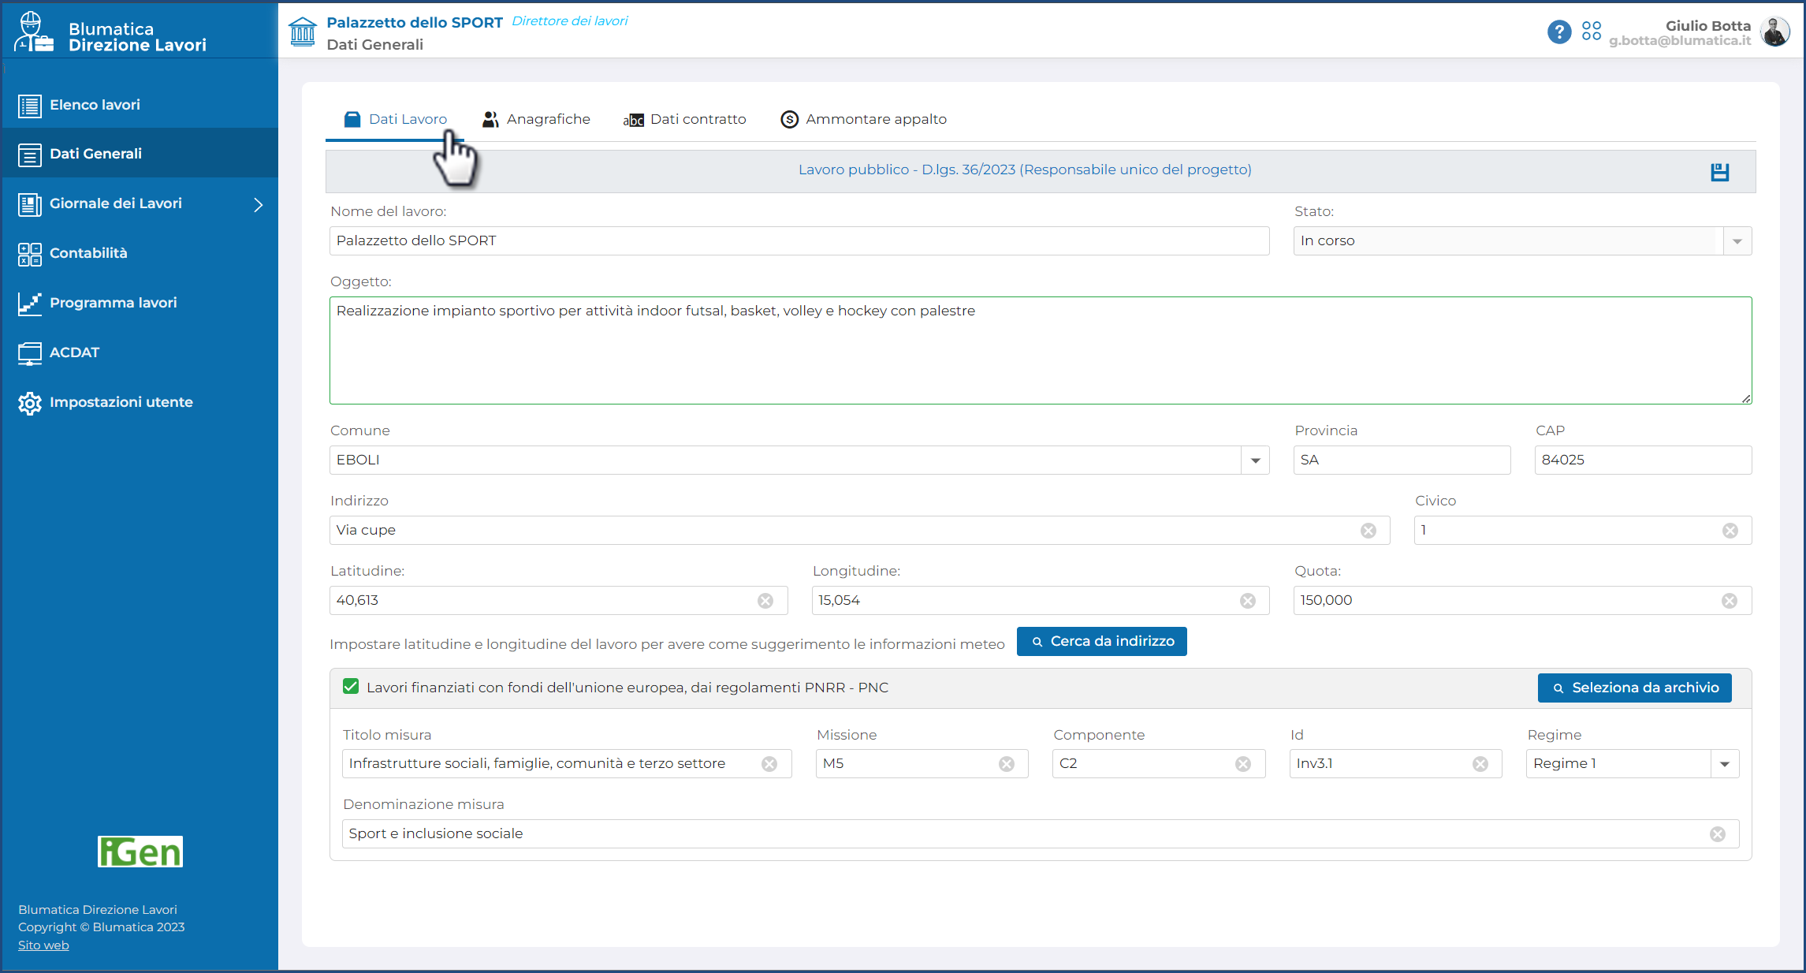Screen dimensions: 1806x973
Task: Click the Sito web link
Action: (43, 945)
